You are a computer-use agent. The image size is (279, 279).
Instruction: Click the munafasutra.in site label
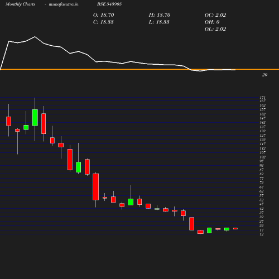point(64,4)
